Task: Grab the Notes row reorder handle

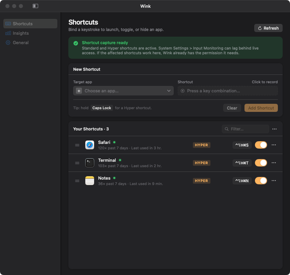Action: (77, 181)
